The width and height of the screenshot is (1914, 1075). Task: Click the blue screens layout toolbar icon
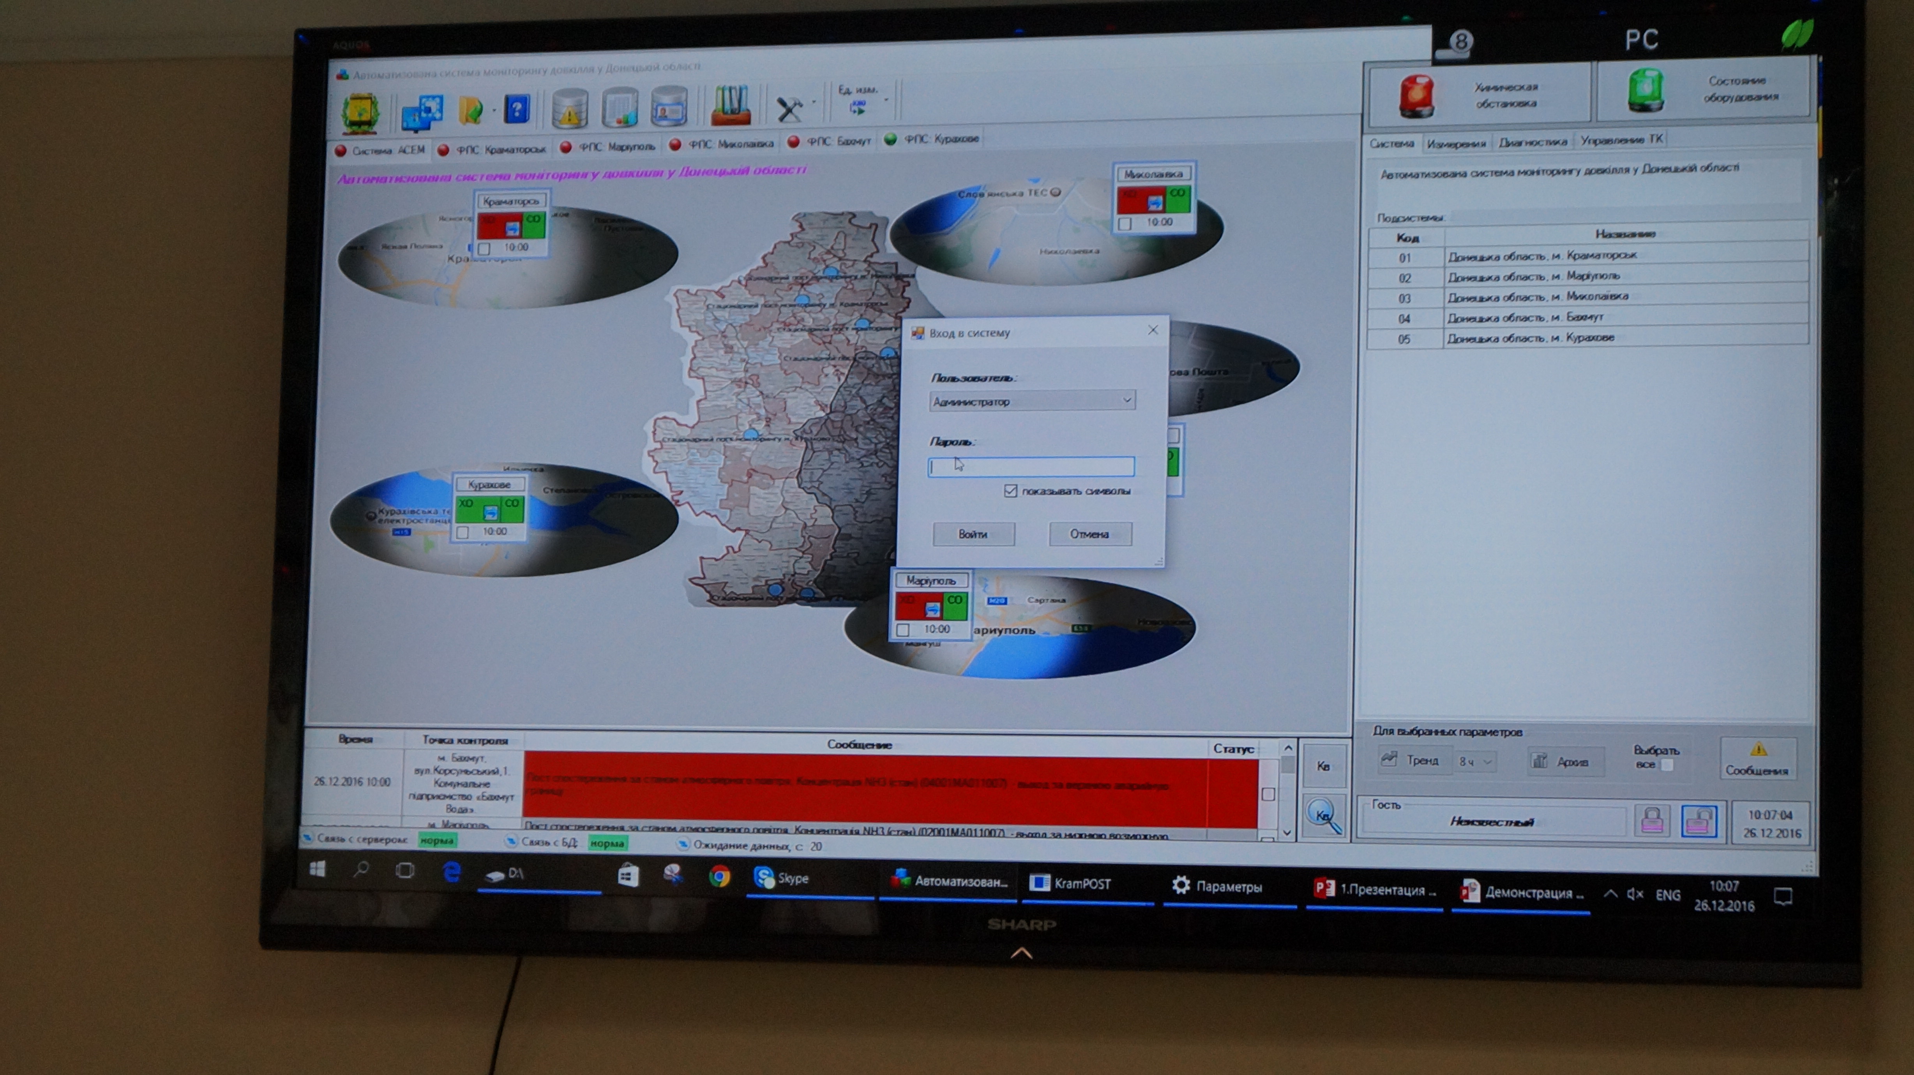pos(422,113)
